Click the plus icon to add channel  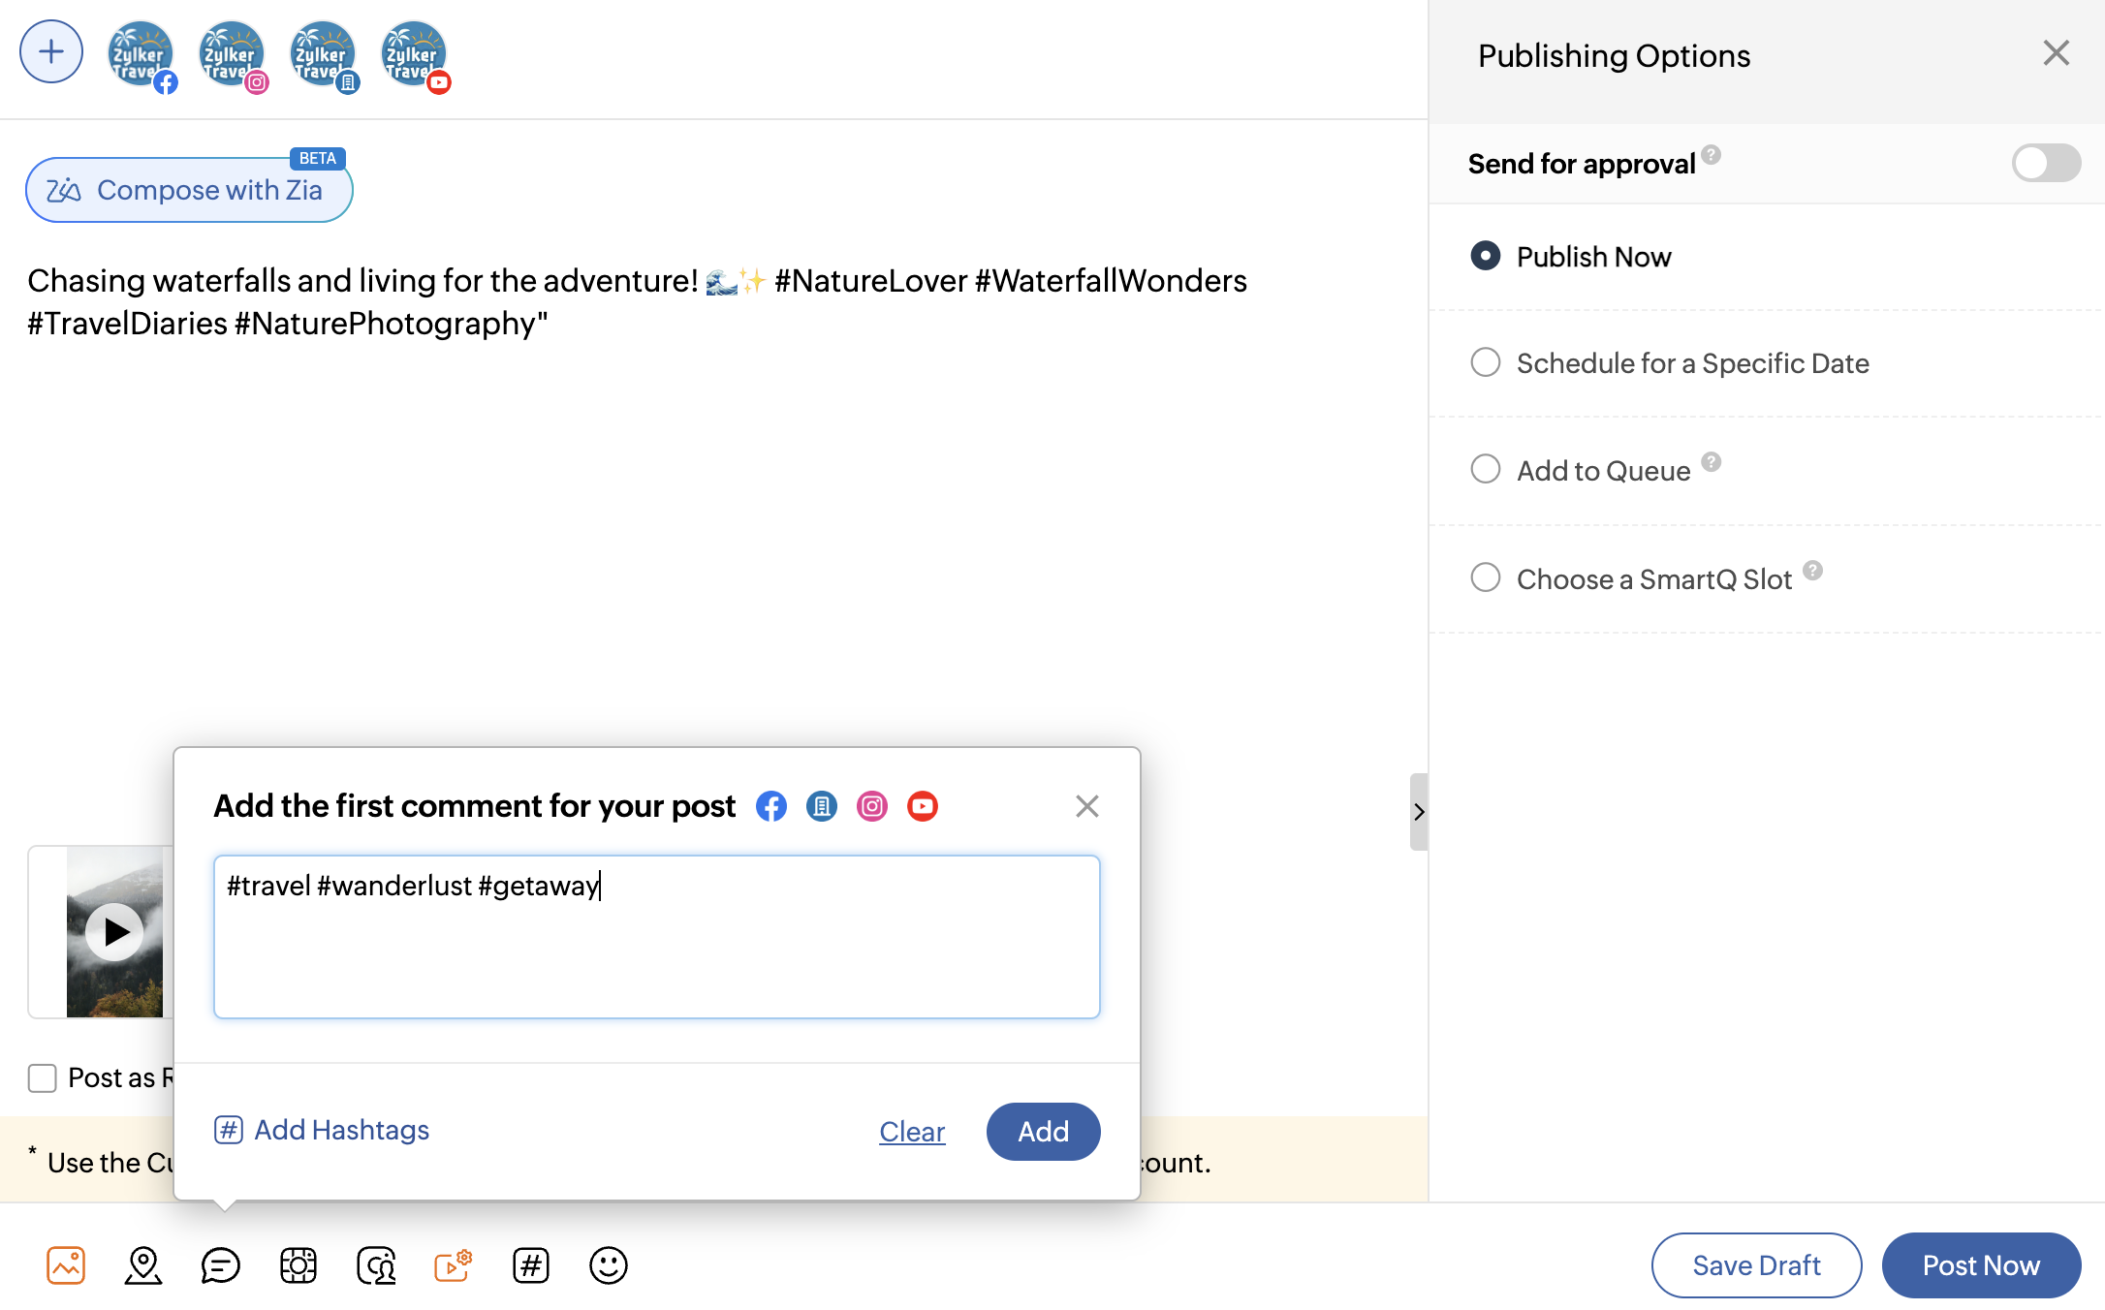[51, 51]
